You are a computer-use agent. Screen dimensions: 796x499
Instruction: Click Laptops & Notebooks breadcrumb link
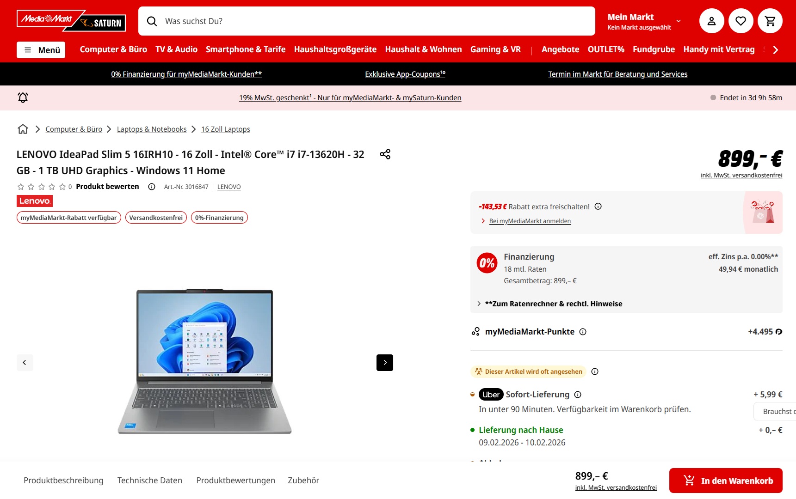pos(152,129)
